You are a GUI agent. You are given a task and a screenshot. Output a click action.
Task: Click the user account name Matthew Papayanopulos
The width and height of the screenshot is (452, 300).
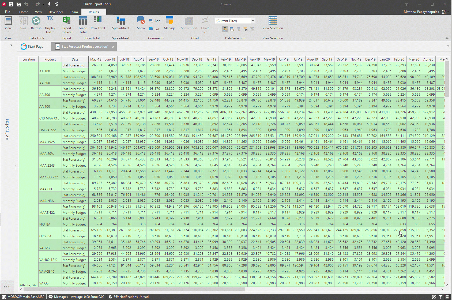pyautogui.click(x=421, y=12)
